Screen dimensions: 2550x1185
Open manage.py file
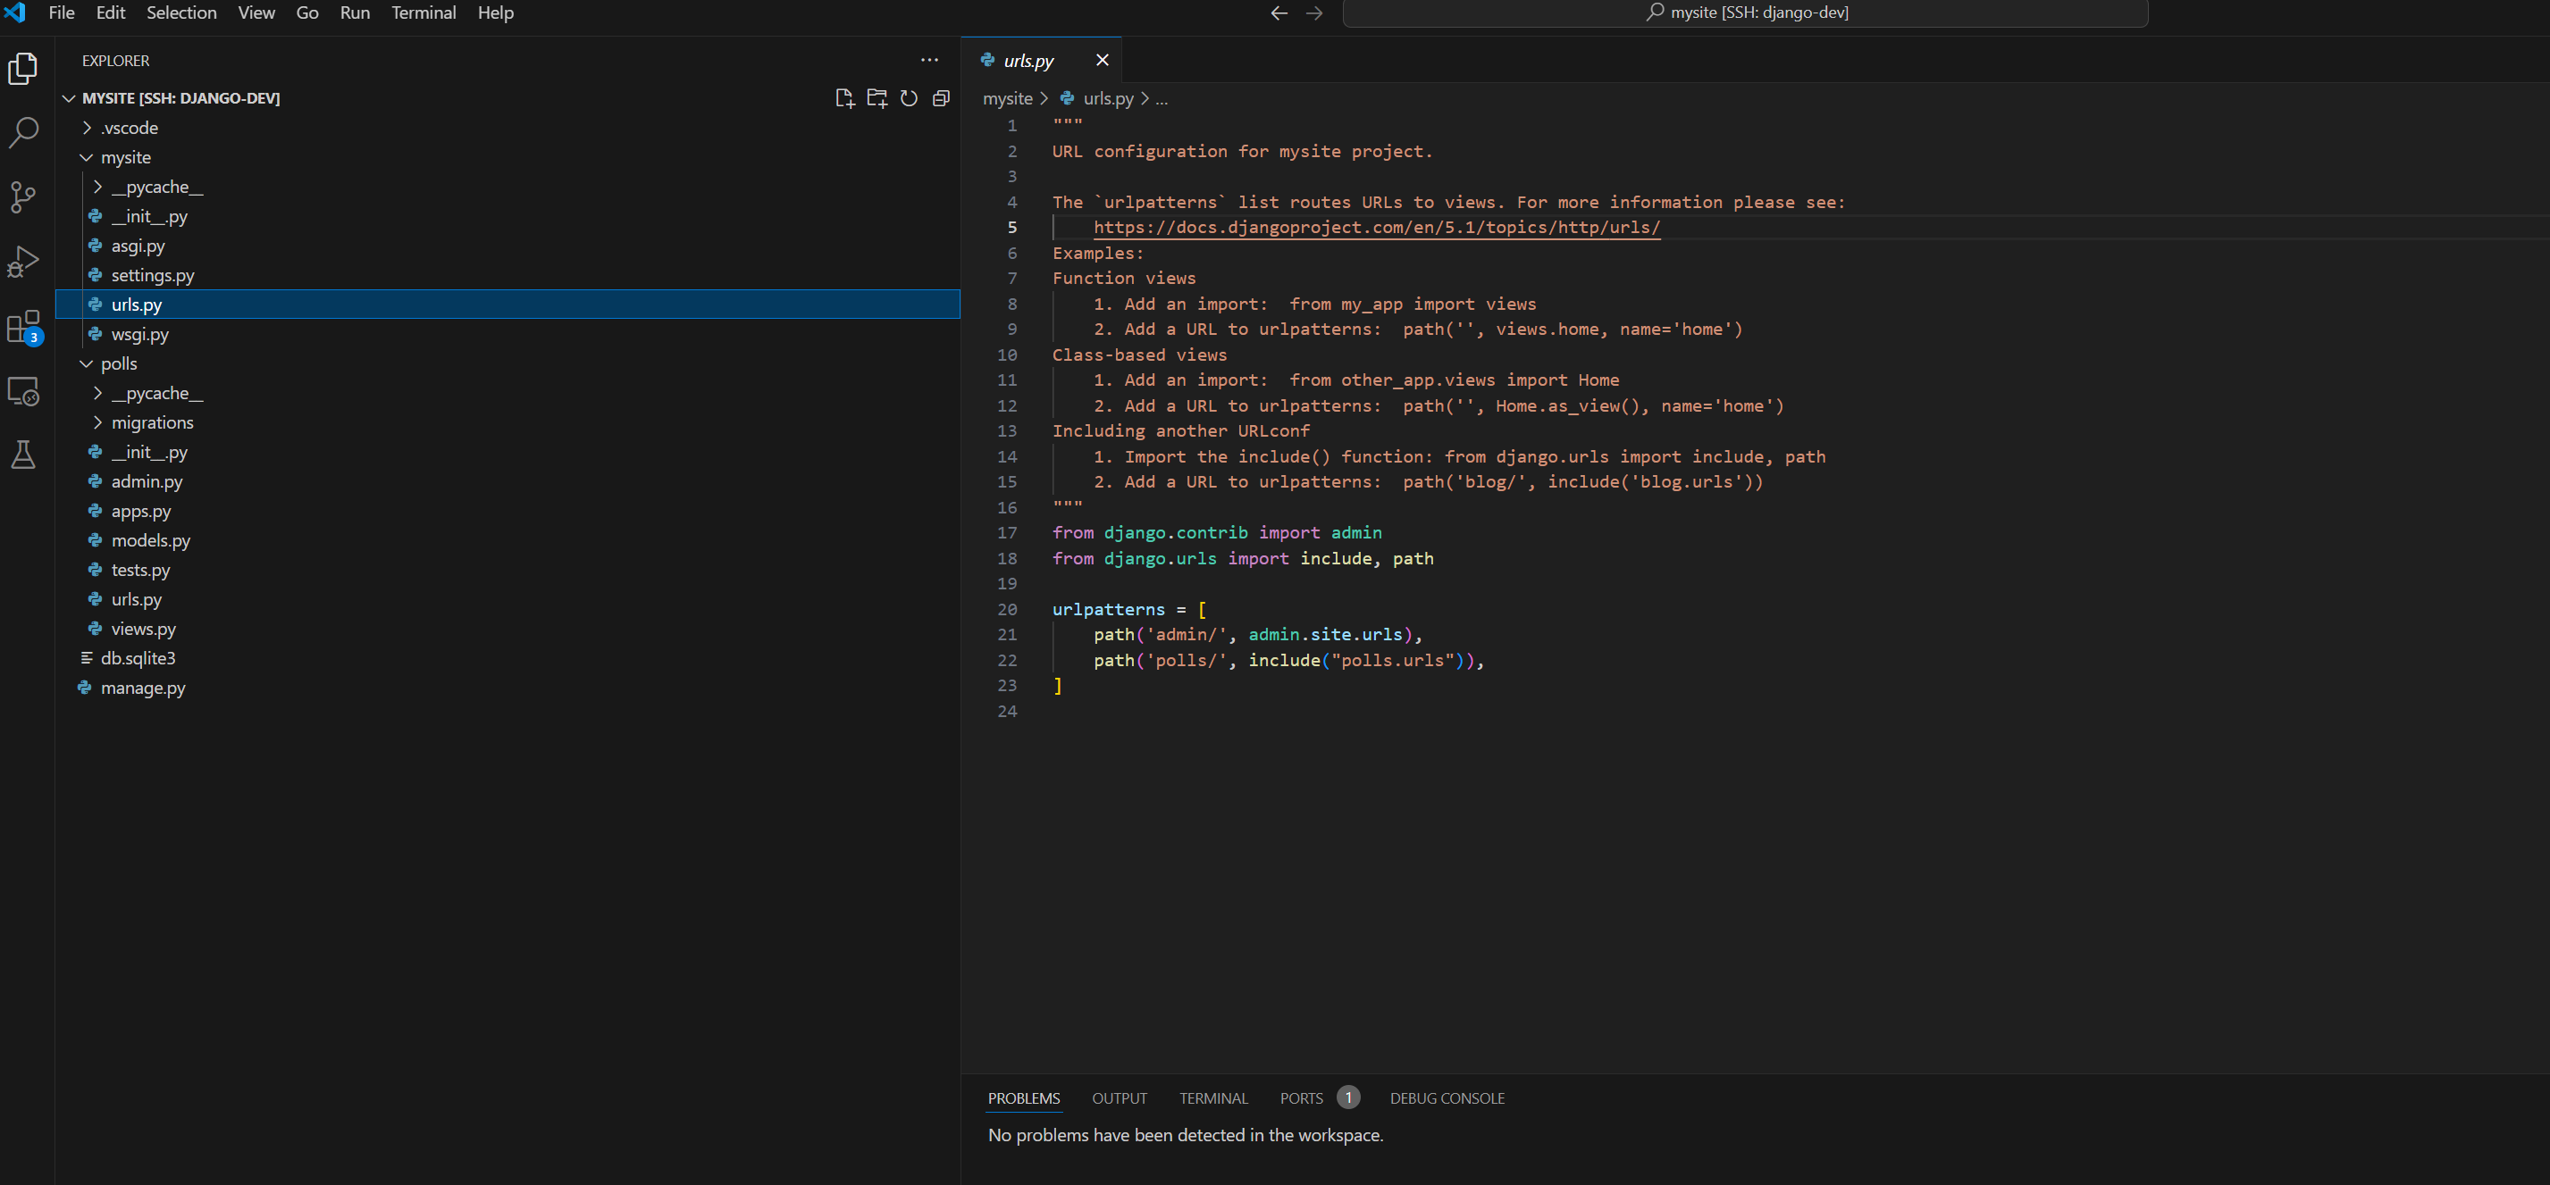[x=507, y=688]
